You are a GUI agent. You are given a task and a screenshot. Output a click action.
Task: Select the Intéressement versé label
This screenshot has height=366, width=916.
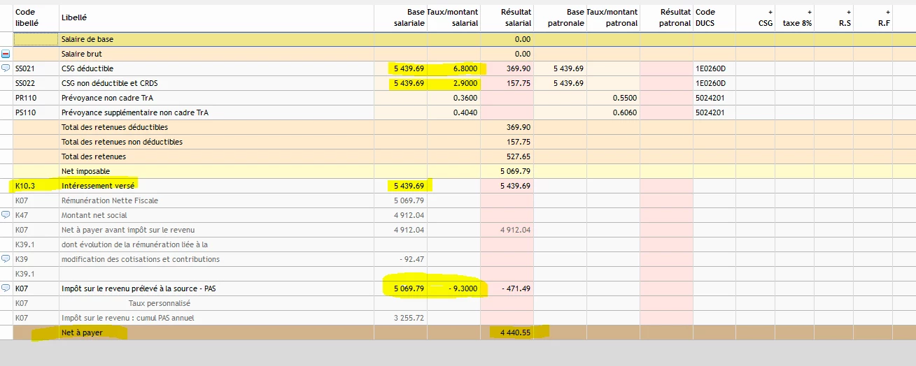98,186
